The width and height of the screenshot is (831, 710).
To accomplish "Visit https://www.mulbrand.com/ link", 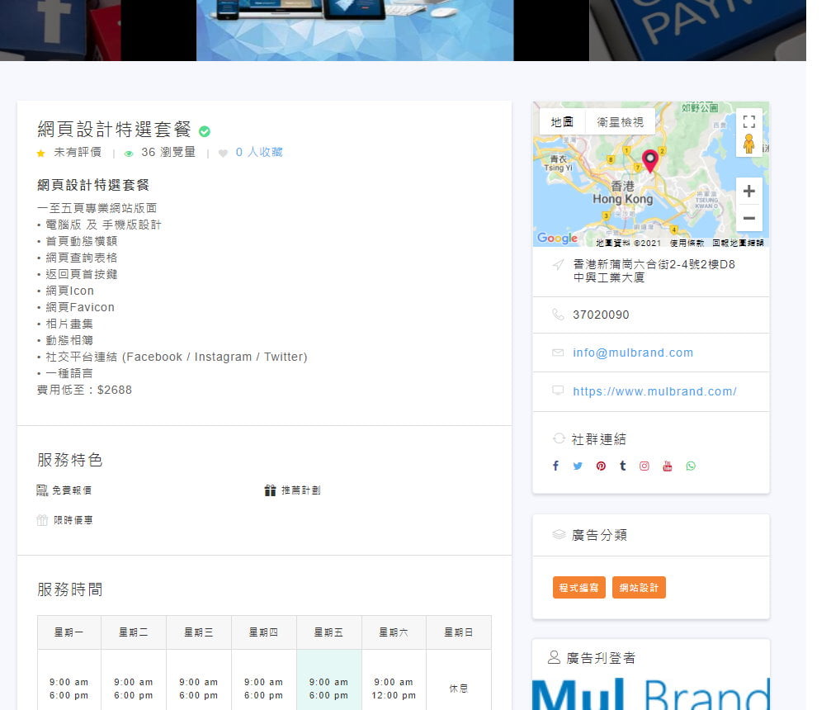I will (x=654, y=391).
